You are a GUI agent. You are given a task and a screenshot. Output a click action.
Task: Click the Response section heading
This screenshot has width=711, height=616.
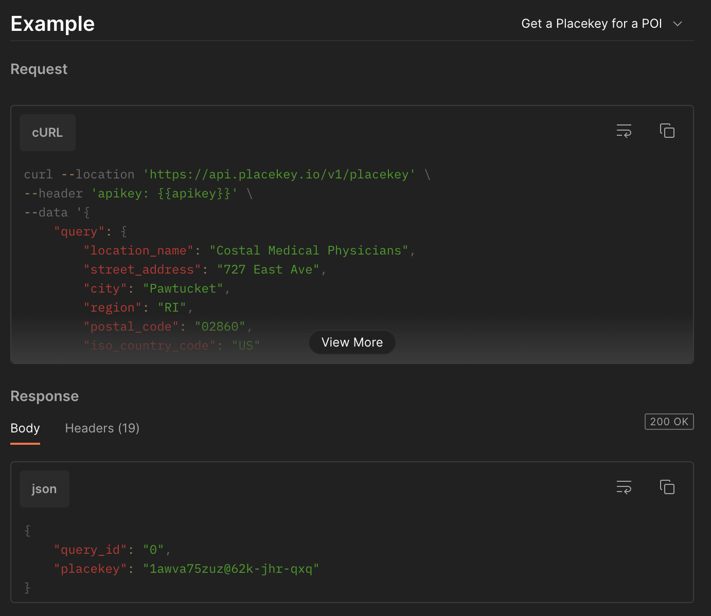[45, 396]
